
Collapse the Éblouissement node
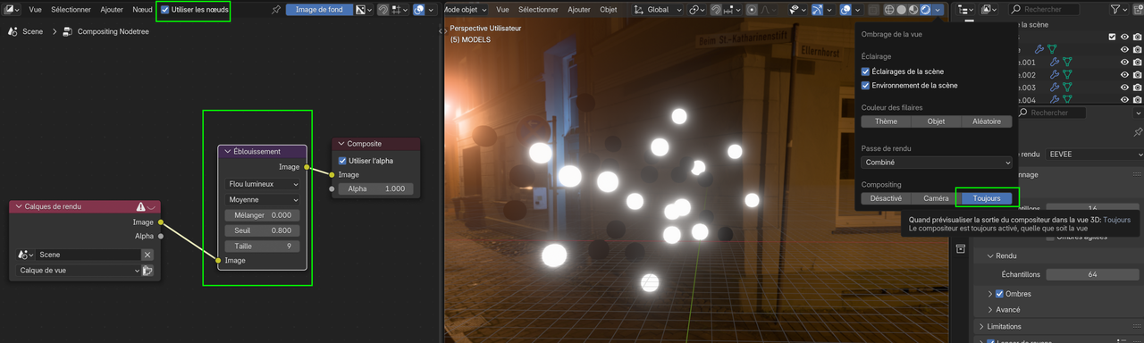tap(228, 152)
